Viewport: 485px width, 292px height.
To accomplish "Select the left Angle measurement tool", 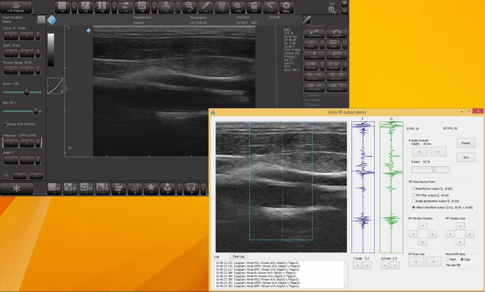I will (x=314, y=55).
